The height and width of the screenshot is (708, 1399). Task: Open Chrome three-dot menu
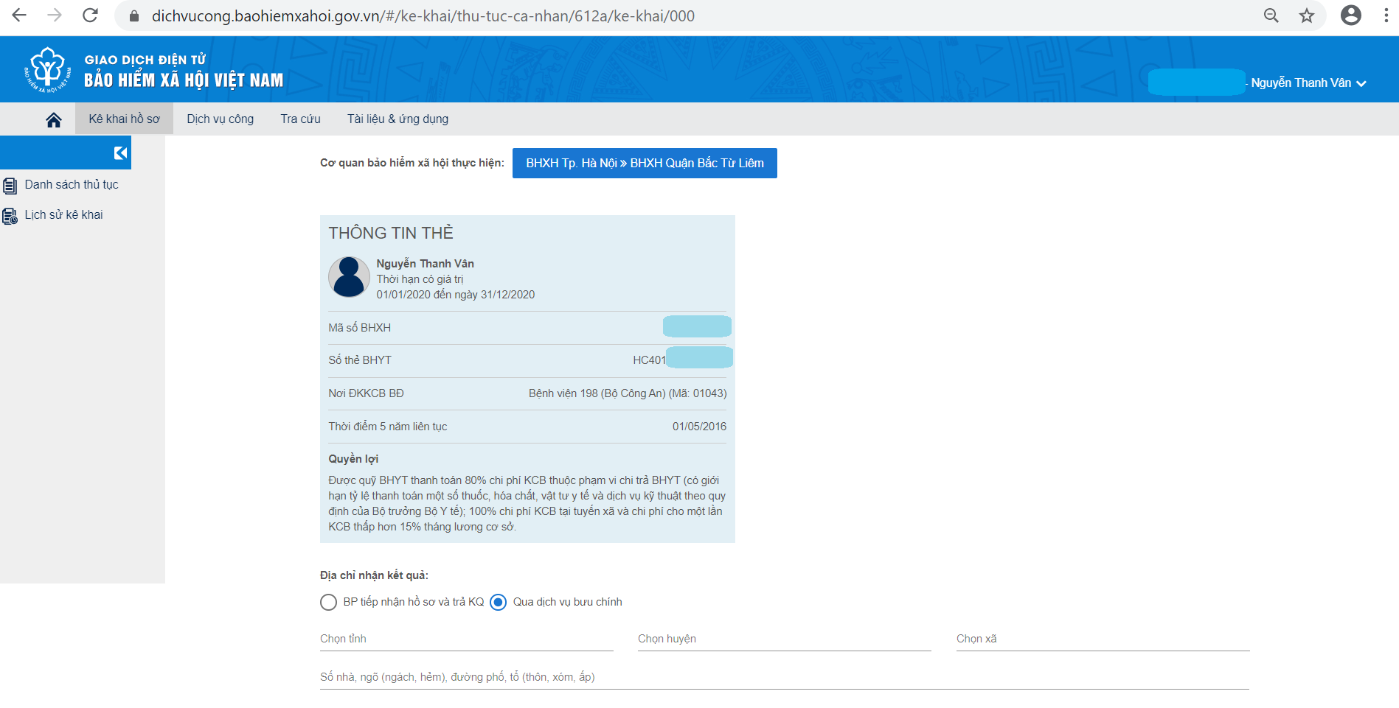point(1386,15)
